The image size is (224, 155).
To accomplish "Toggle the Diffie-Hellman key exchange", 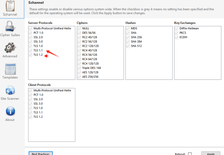I will (177, 28).
